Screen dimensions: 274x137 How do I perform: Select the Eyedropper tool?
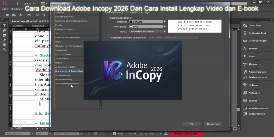point(4,40)
